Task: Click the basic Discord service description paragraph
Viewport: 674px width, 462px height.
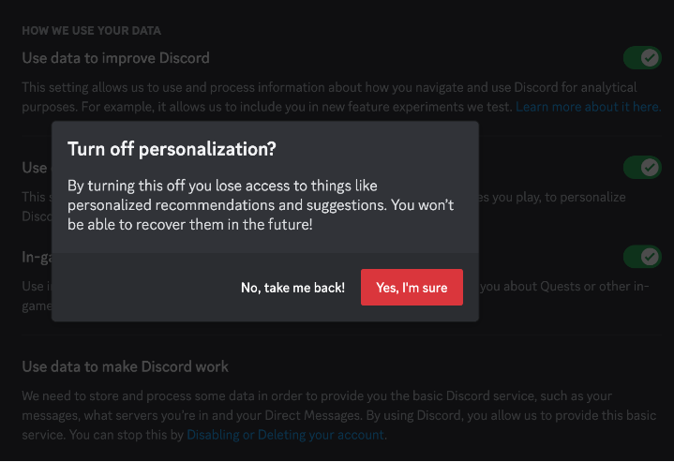Action: [x=339, y=415]
